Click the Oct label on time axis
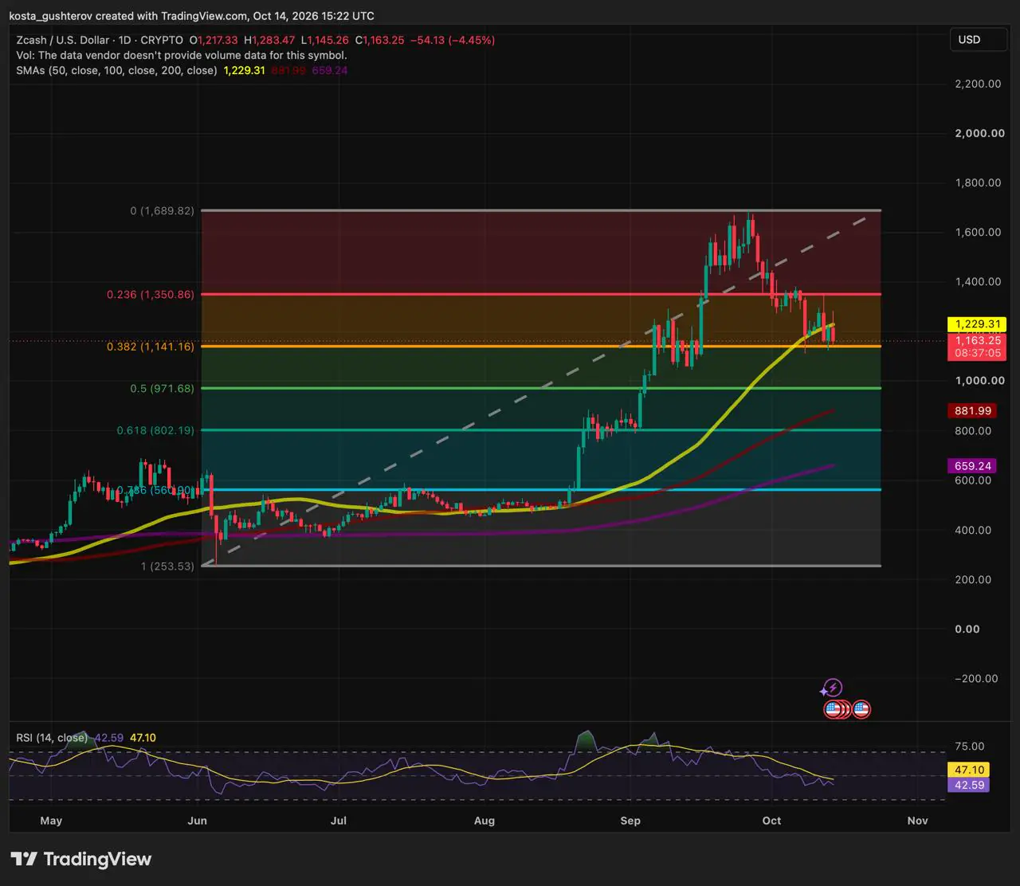1020x886 pixels. 771,821
